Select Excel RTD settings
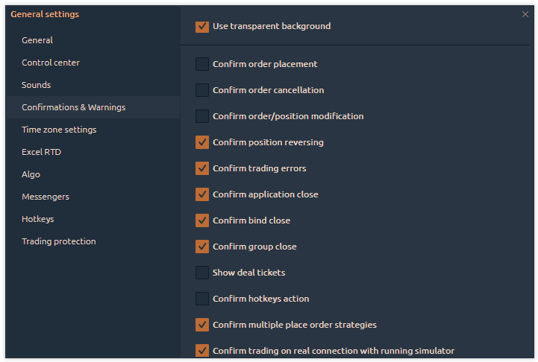This screenshot has height=362, width=538. pyautogui.click(x=42, y=152)
